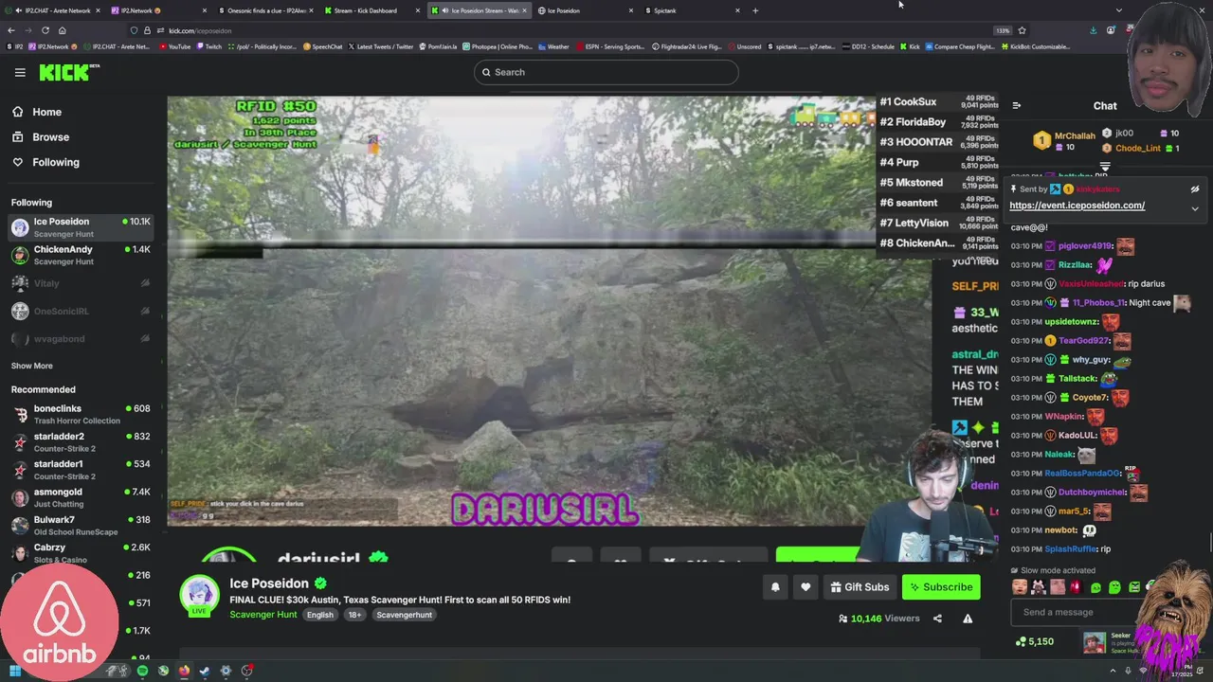Click the green Subscribe button

coord(941,587)
